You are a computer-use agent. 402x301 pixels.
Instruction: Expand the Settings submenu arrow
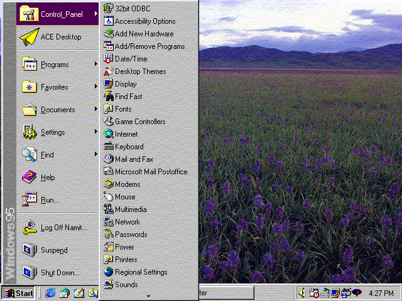pos(96,131)
